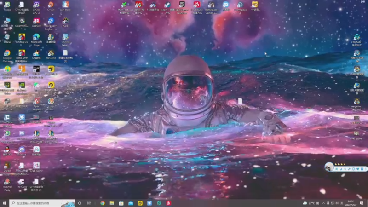The width and height of the screenshot is (368, 207).
Task: Launch the Steam shortcut at top
Action: point(167,8)
